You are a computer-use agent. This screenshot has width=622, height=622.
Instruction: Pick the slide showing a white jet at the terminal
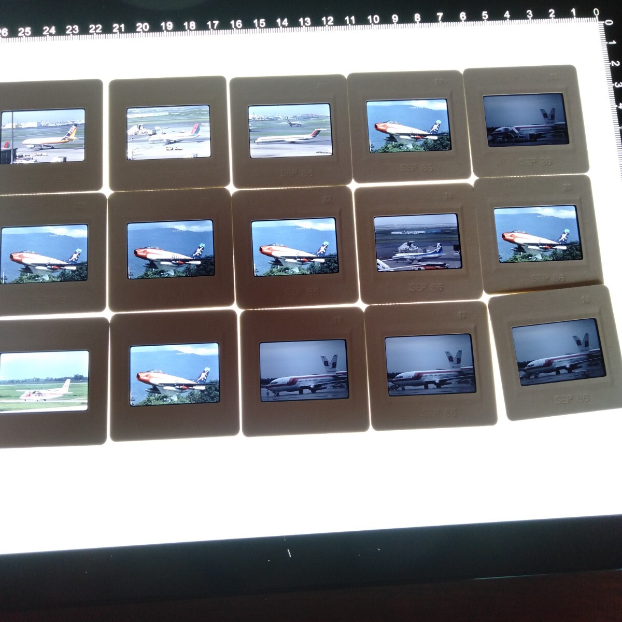(168, 133)
